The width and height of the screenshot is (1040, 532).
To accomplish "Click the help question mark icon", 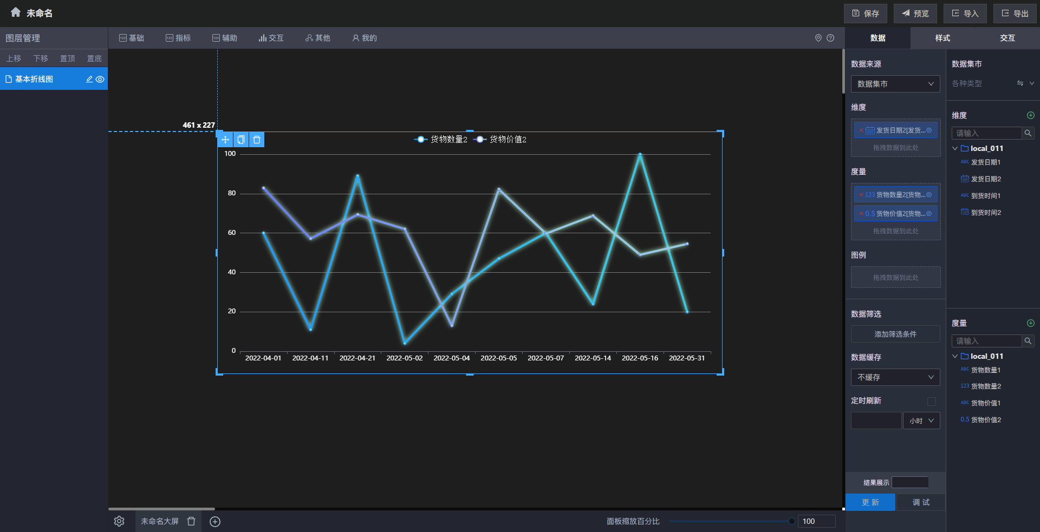I will click(x=830, y=38).
